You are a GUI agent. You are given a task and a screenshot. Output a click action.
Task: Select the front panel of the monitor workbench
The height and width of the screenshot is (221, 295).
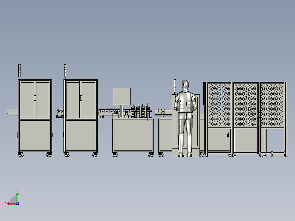133,135
